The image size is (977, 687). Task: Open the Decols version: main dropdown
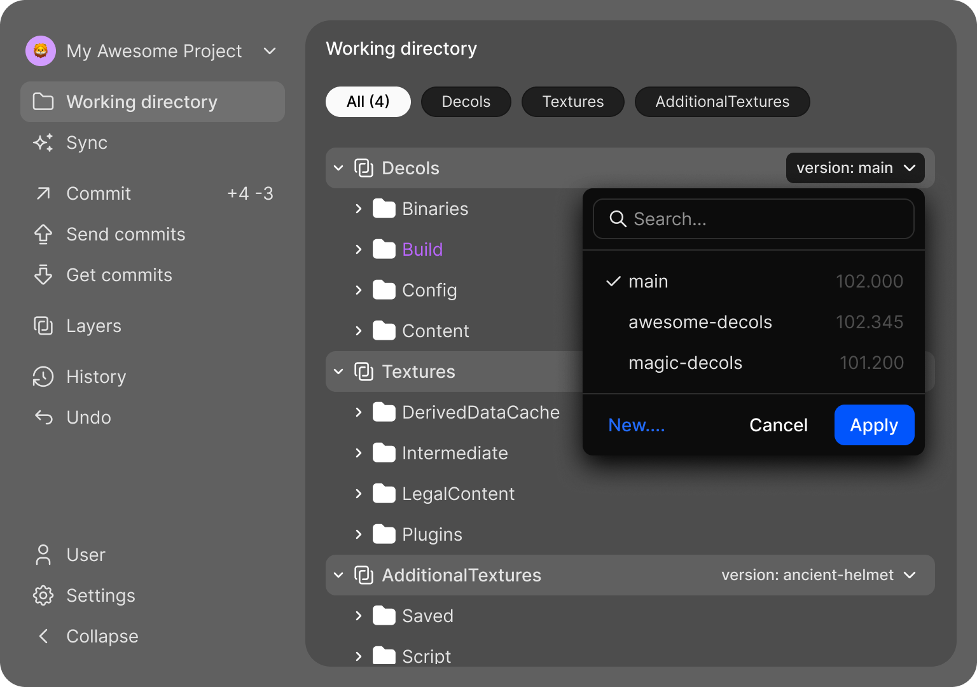coord(856,168)
